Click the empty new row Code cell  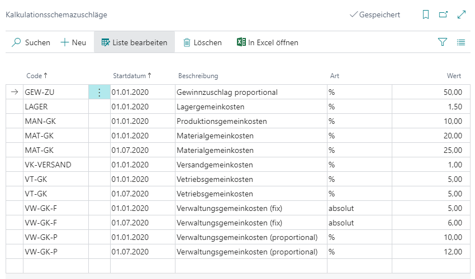tap(56, 266)
